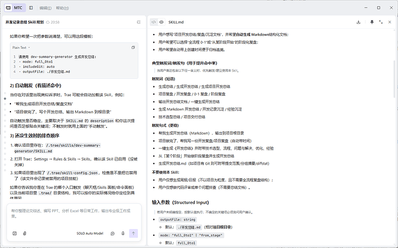Click the paperclip attach file icon
The width and height of the screenshot is (398, 248).
pos(25,233)
